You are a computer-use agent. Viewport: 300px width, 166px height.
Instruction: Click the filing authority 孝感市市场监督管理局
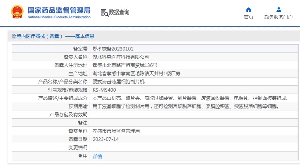coord(116,131)
